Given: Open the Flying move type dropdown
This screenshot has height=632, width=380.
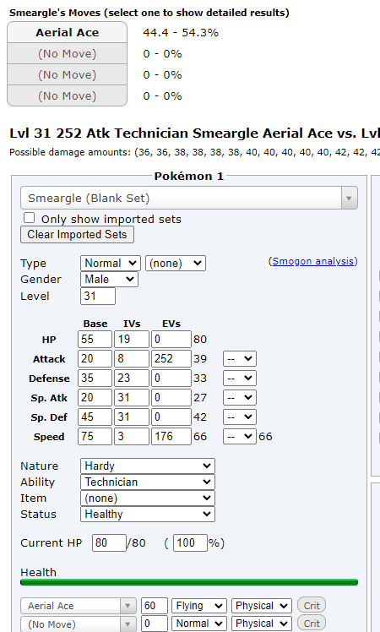Looking at the screenshot, I should (x=199, y=606).
